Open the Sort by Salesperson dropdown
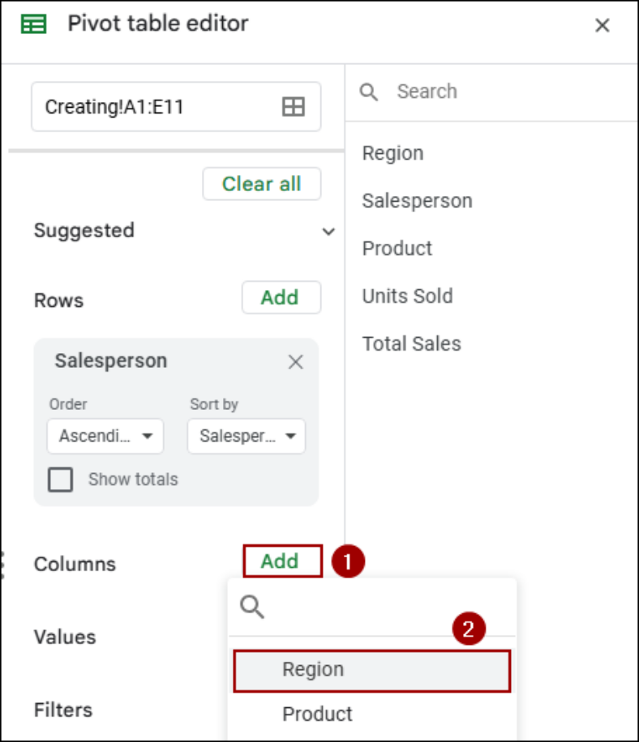Image resolution: width=639 pixels, height=742 pixels. click(247, 436)
